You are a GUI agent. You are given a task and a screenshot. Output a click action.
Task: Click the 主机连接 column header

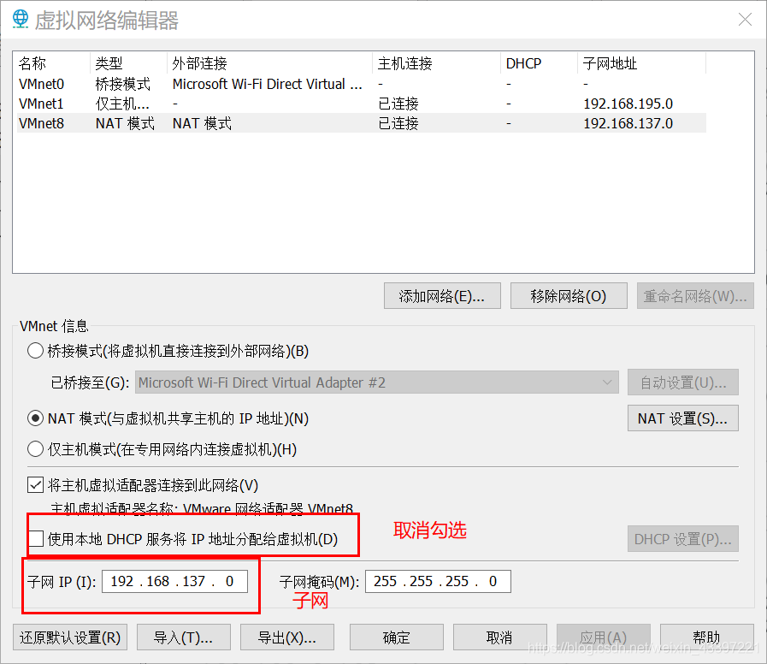(x=437, y=63)
